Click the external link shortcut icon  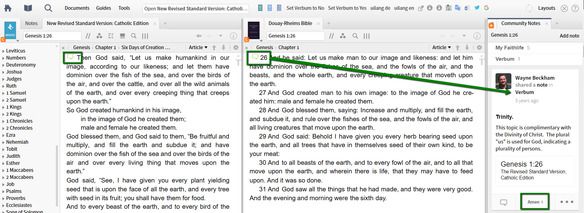coord(421,8)
